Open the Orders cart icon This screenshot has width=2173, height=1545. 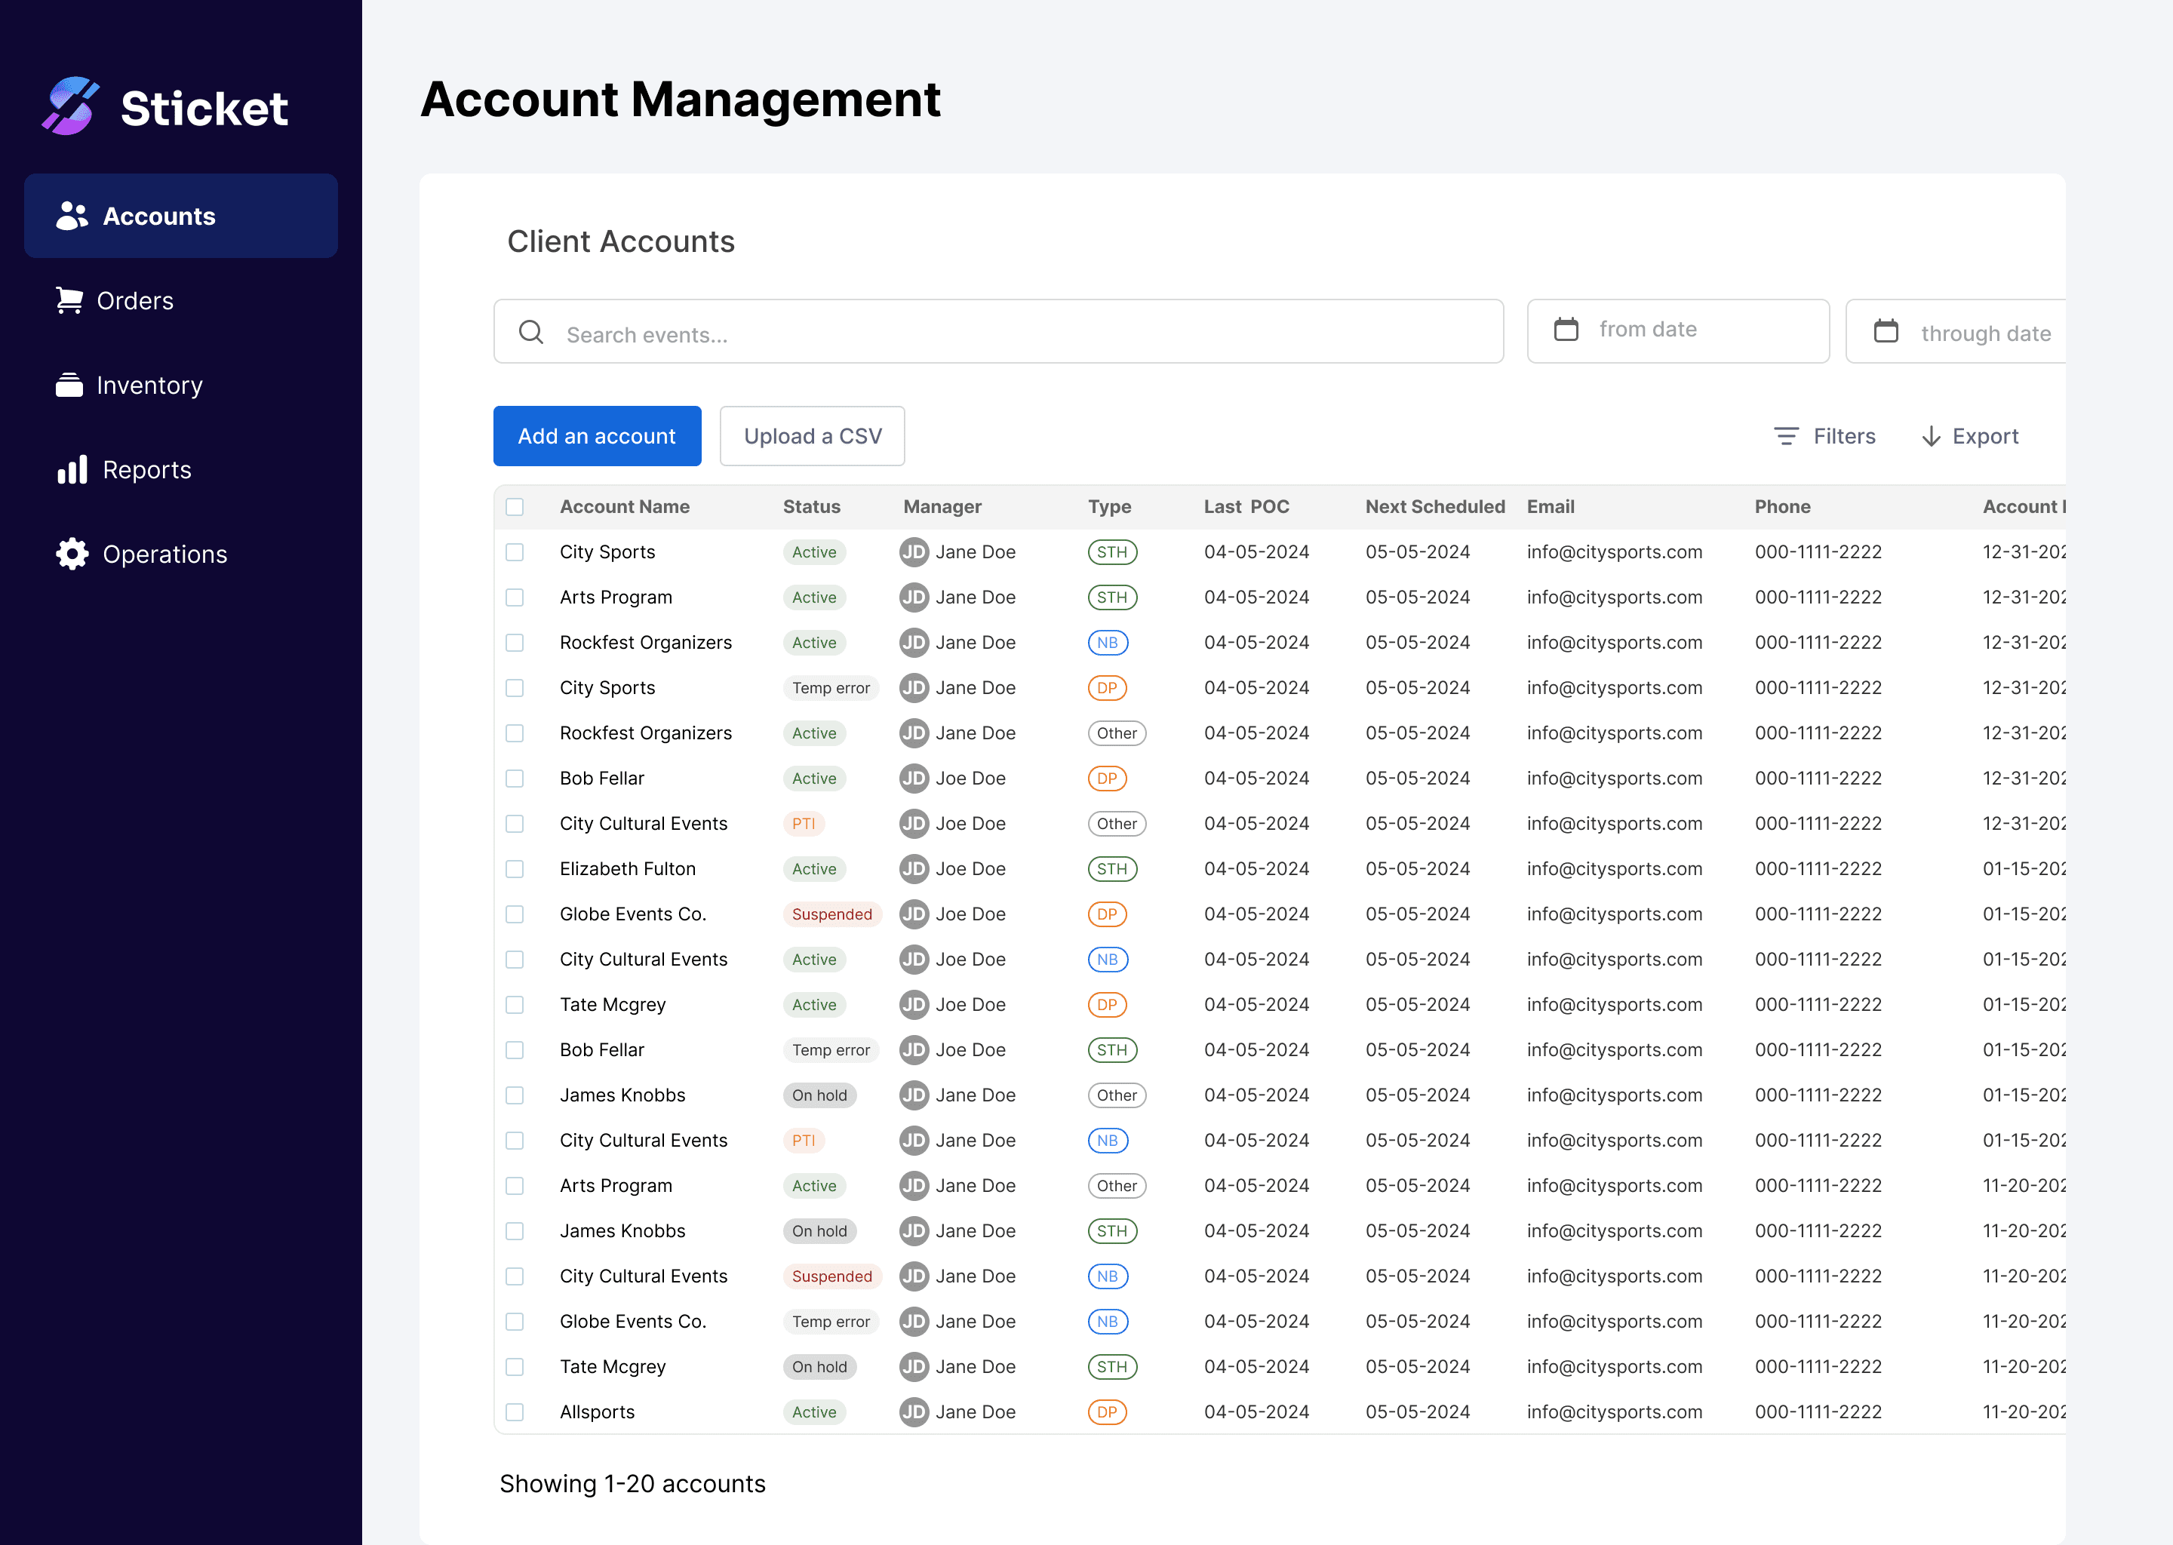coord(69,301)
